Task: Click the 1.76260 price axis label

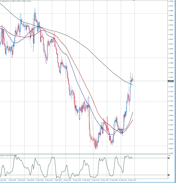Action: click(170, 134)
